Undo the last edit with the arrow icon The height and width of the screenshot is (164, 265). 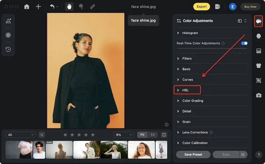coord(52,7)
